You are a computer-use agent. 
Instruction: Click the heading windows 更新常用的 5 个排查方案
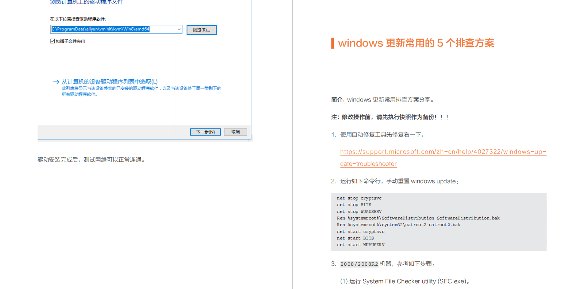(416, 43)
